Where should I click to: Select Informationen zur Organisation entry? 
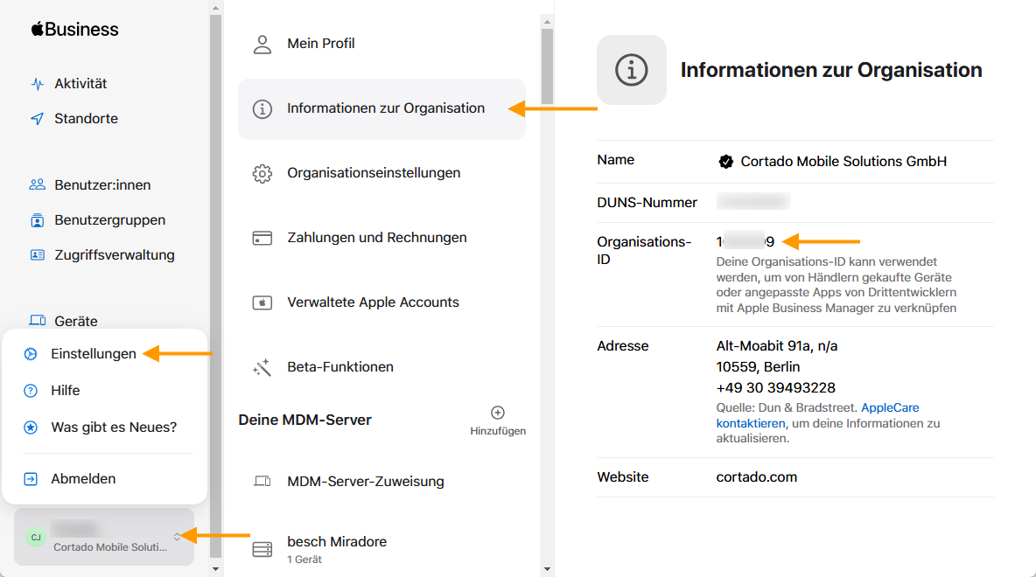tap(381, 109)
